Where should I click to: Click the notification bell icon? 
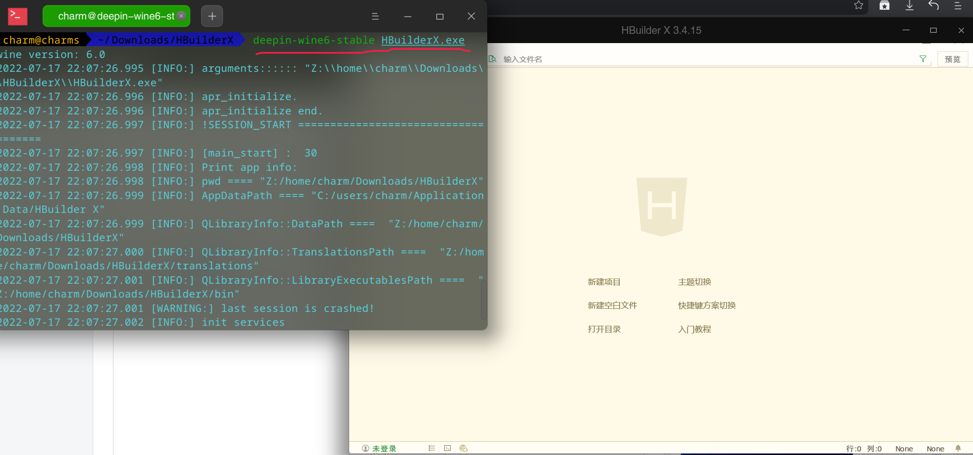click(x=958, y=448)
